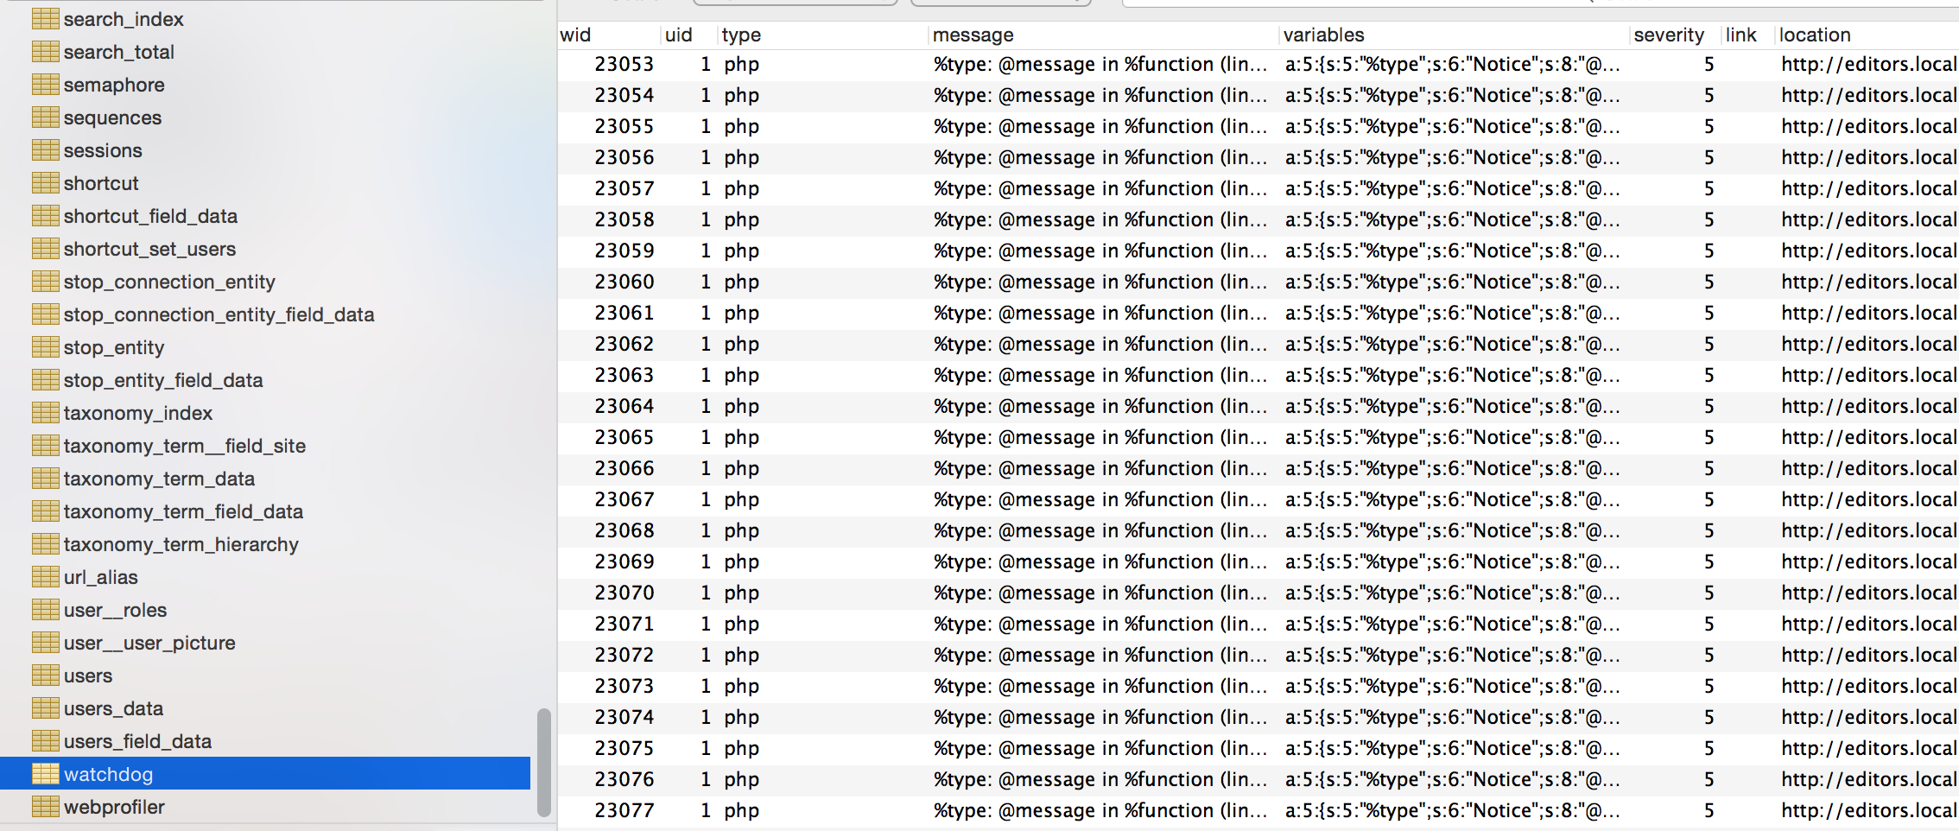Click the severity value in row 23058
The image size is (1959, 831).
1709,219
